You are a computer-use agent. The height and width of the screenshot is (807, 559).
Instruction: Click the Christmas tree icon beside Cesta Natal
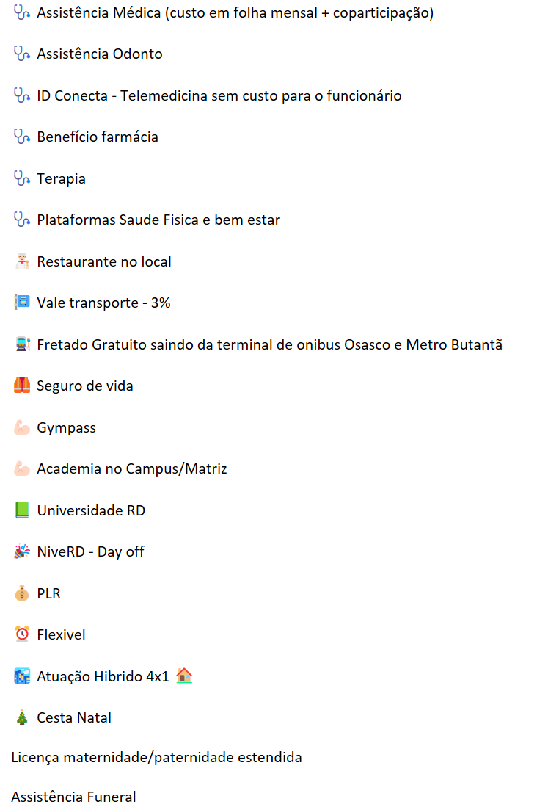(x=22, y=717)
